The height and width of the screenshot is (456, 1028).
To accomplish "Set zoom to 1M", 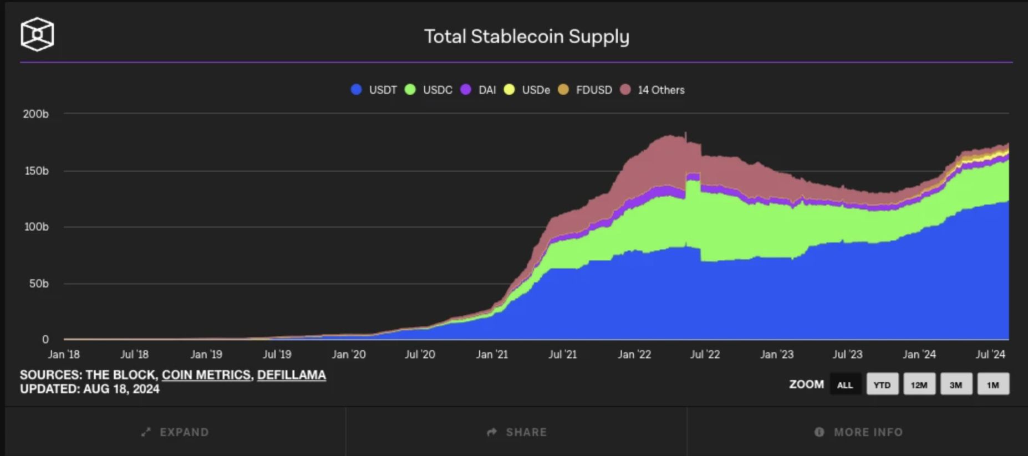I will [x=993, y=384].
